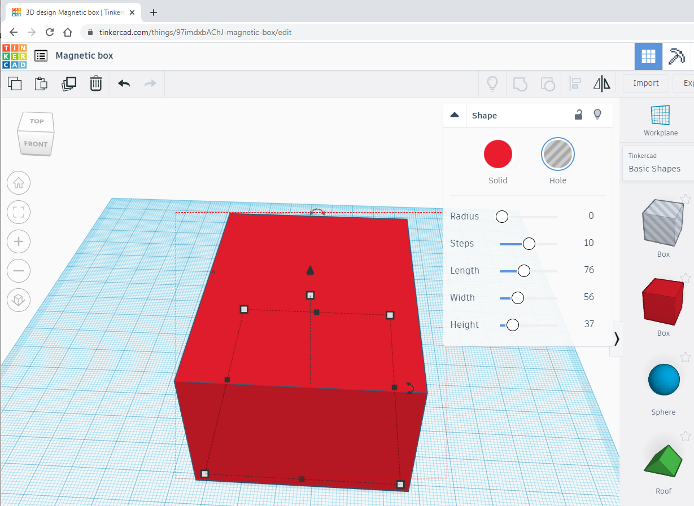Select the Solid shape mode
The image size is (694, 506).
(x=498, y=154)
